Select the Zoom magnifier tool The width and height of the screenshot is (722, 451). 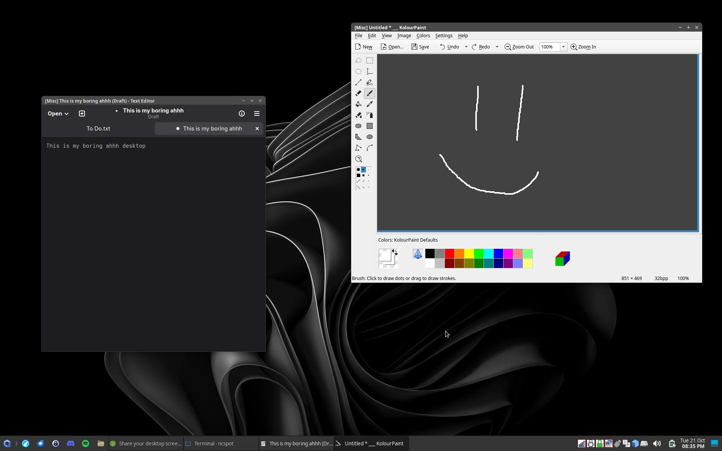(x=358, y=159)
